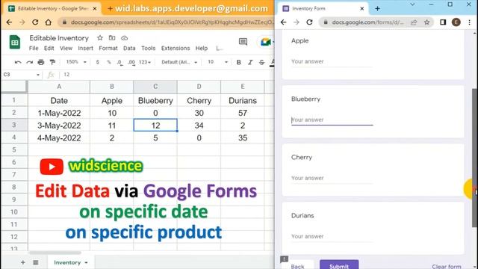Click the Cherry answer field
This screenshot has width=478, height=269.
click(x=332, y=178)
